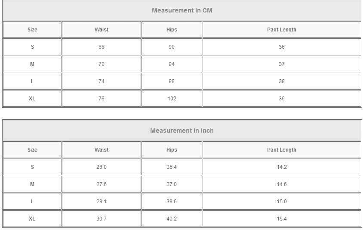The image size is (363, 230).
Task: Select the Hips column header in CM table
Action: point(172,30)
